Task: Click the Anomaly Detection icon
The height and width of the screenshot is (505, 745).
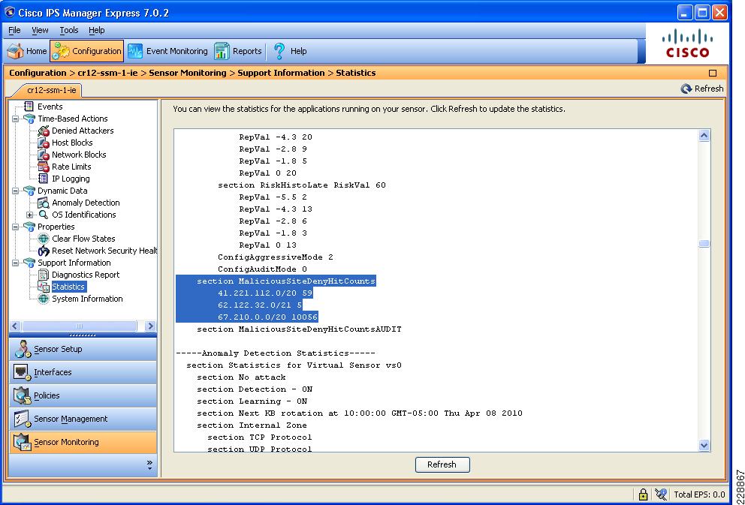Action: tap(44, 203)
